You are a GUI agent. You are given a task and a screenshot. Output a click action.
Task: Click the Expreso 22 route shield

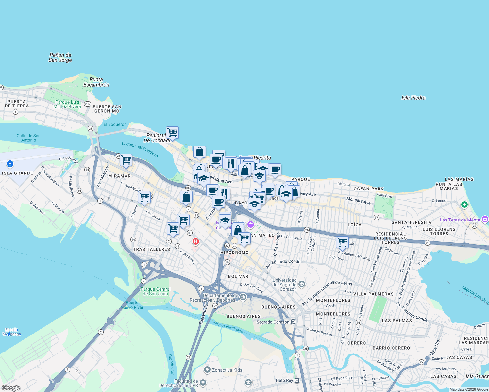click(215, 306)
